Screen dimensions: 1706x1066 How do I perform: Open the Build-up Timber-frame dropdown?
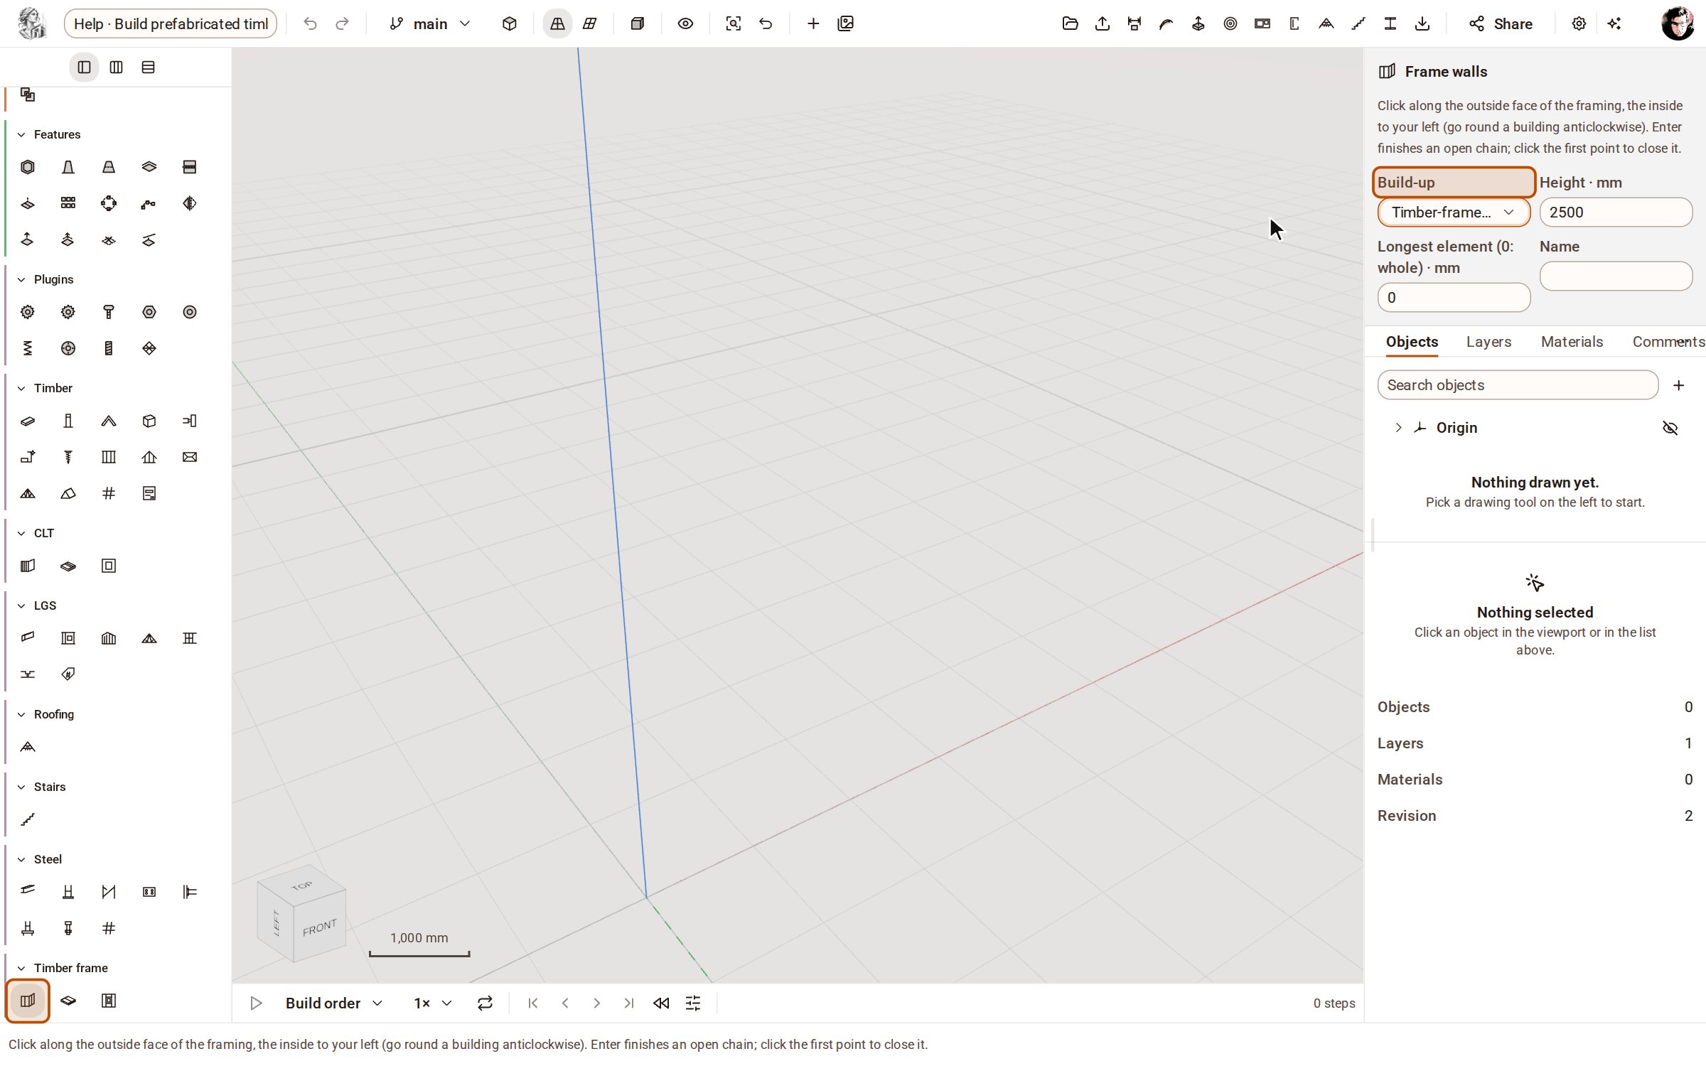pos(1453,212)
